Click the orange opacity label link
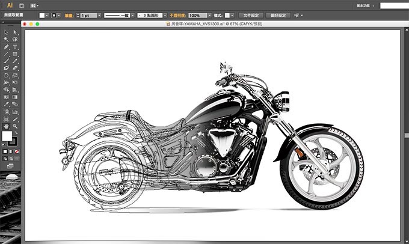The image size is (409, 244). 177,16
